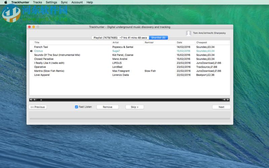
Task: Click speaker icon beside Cronus track
Action: pos(31,51)
